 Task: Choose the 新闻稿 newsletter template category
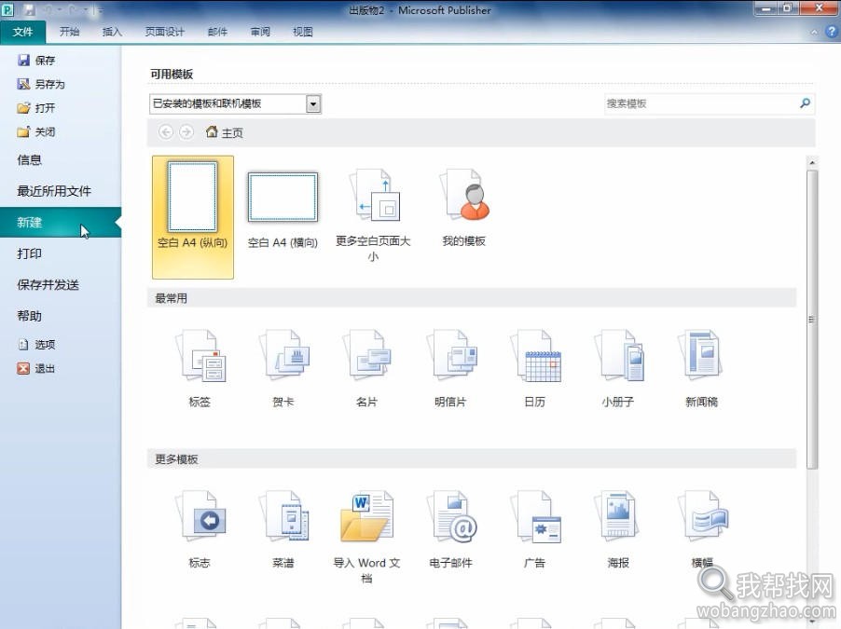tap(701, 356)
